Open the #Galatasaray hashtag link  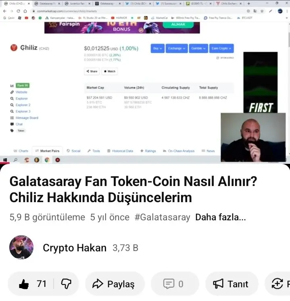point(163,217)
